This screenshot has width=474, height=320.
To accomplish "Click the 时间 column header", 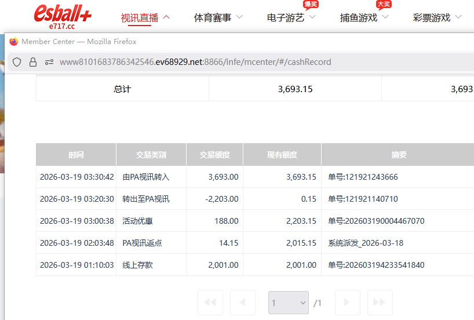I will click(76, 155).
